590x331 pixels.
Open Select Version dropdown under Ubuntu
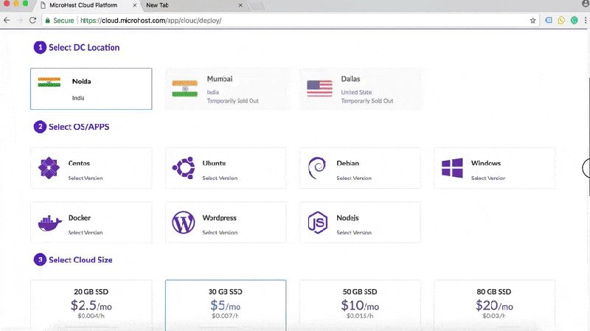tap(220, 178)
